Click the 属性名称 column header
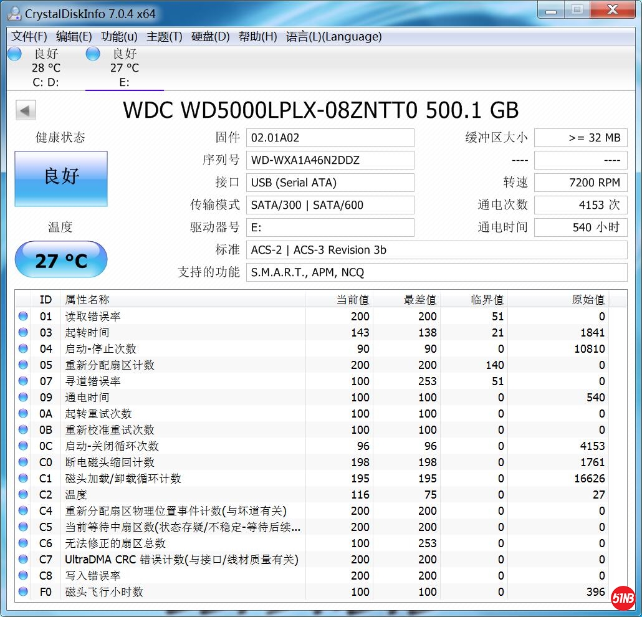 point(87,300)
